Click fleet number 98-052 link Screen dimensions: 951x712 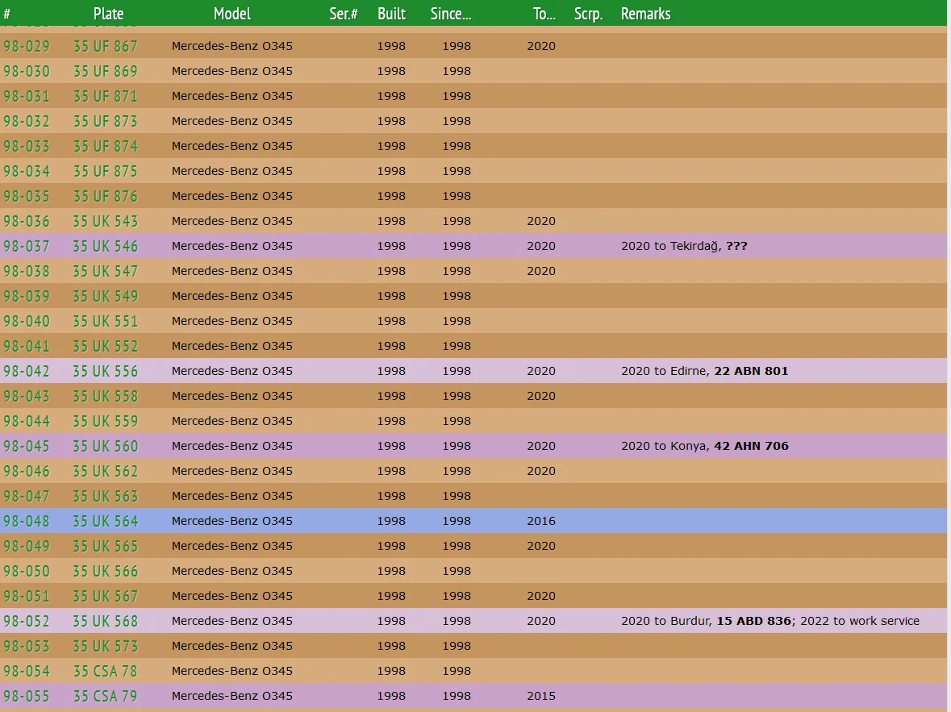click(x=27, y=621)
